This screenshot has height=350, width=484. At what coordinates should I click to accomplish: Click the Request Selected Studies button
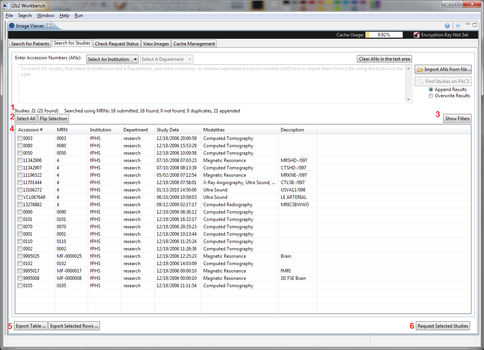[x=443, y=326]
